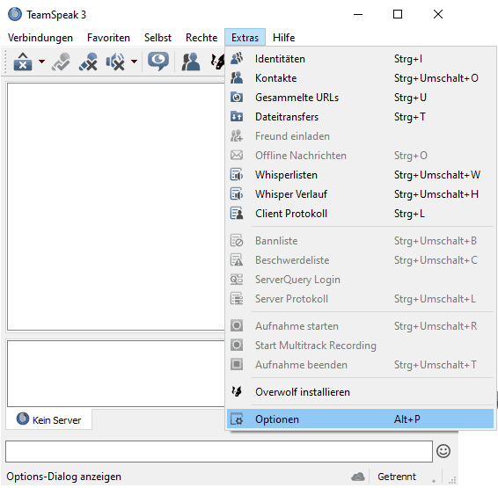This screenshot has width=498, height=488.
Task: Click the Getrennt status text
Action: [396, 477]
